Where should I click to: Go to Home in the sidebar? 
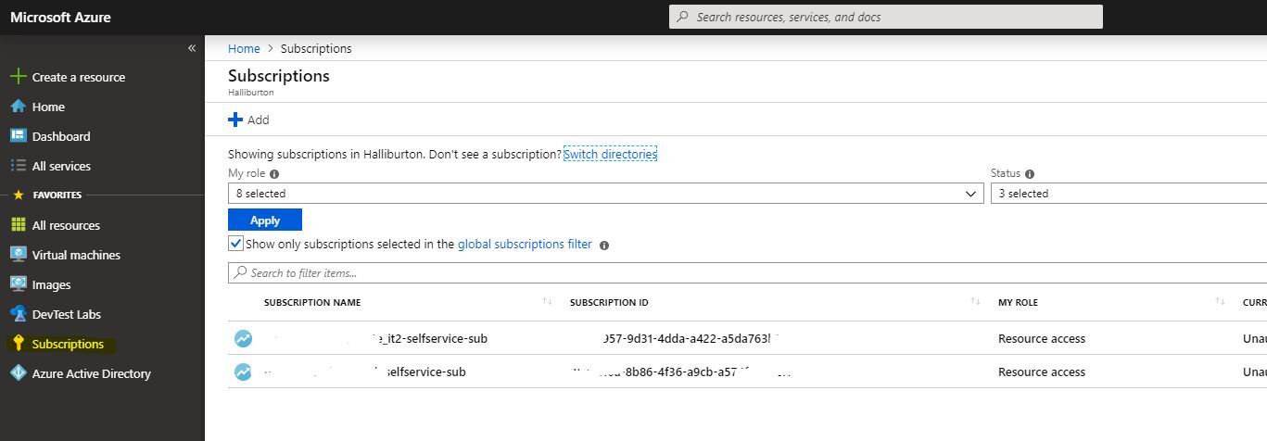48,107
